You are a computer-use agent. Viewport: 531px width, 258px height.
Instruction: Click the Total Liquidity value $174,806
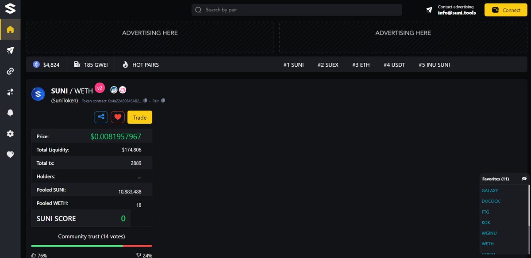(131, 150)
